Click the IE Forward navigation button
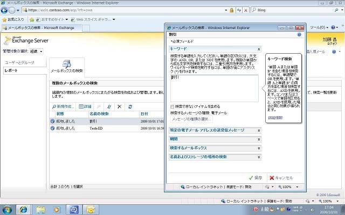 [12, 10]
